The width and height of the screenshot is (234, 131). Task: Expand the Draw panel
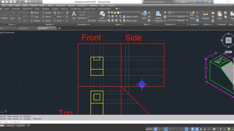[x=12, y=24]
